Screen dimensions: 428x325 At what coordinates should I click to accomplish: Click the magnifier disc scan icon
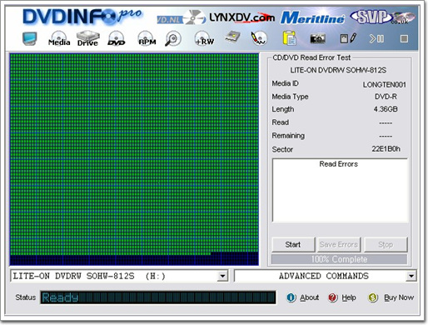coord(173,38)
